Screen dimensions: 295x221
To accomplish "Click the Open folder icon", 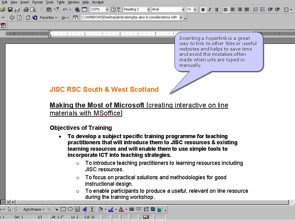I will 3,10.
